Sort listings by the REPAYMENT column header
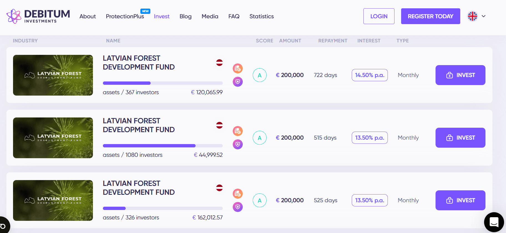This screenshot has height=233, width=506. point(333,41)
